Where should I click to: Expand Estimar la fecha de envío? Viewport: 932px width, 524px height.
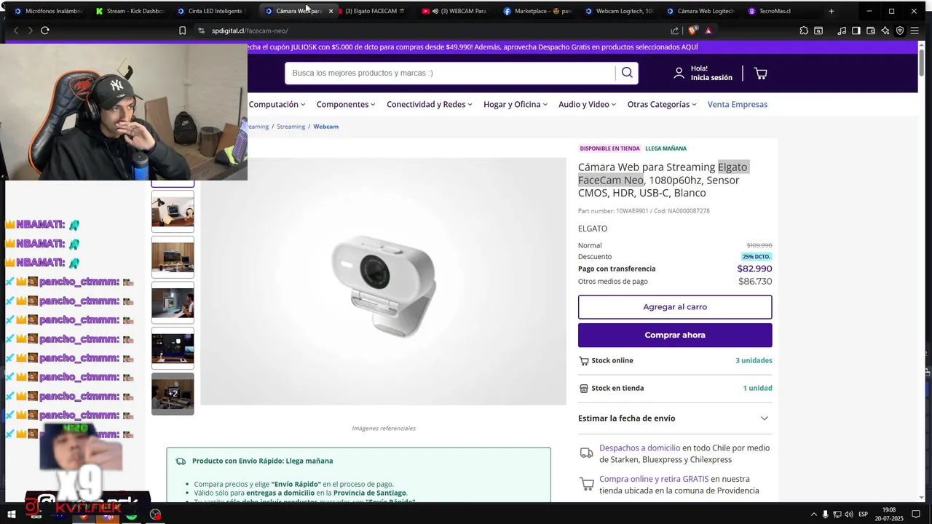[x=674, y=418]
